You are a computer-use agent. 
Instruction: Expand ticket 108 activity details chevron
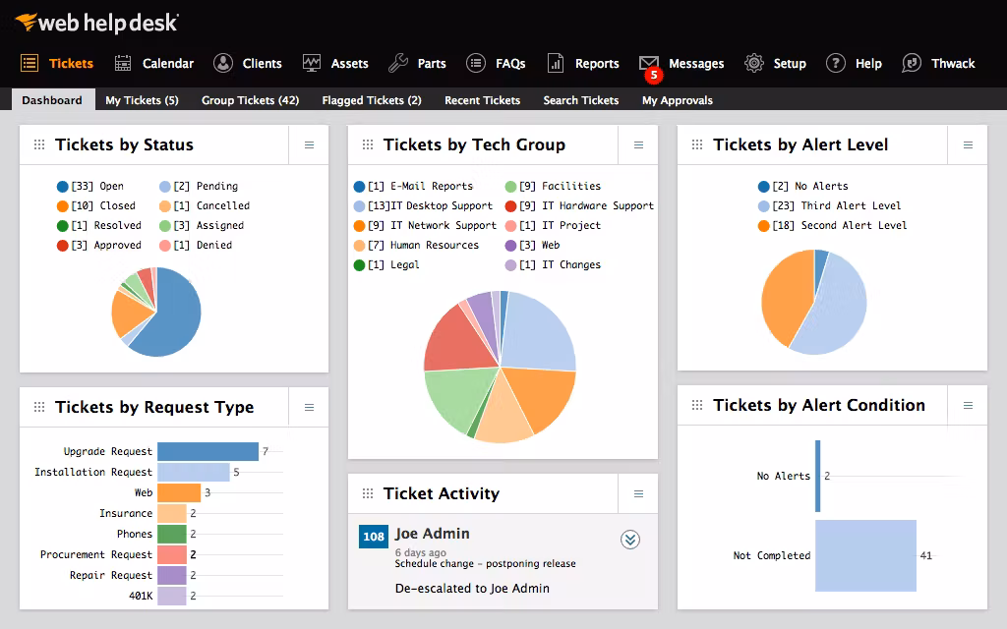pyautogui.click(x=630, y=539)
